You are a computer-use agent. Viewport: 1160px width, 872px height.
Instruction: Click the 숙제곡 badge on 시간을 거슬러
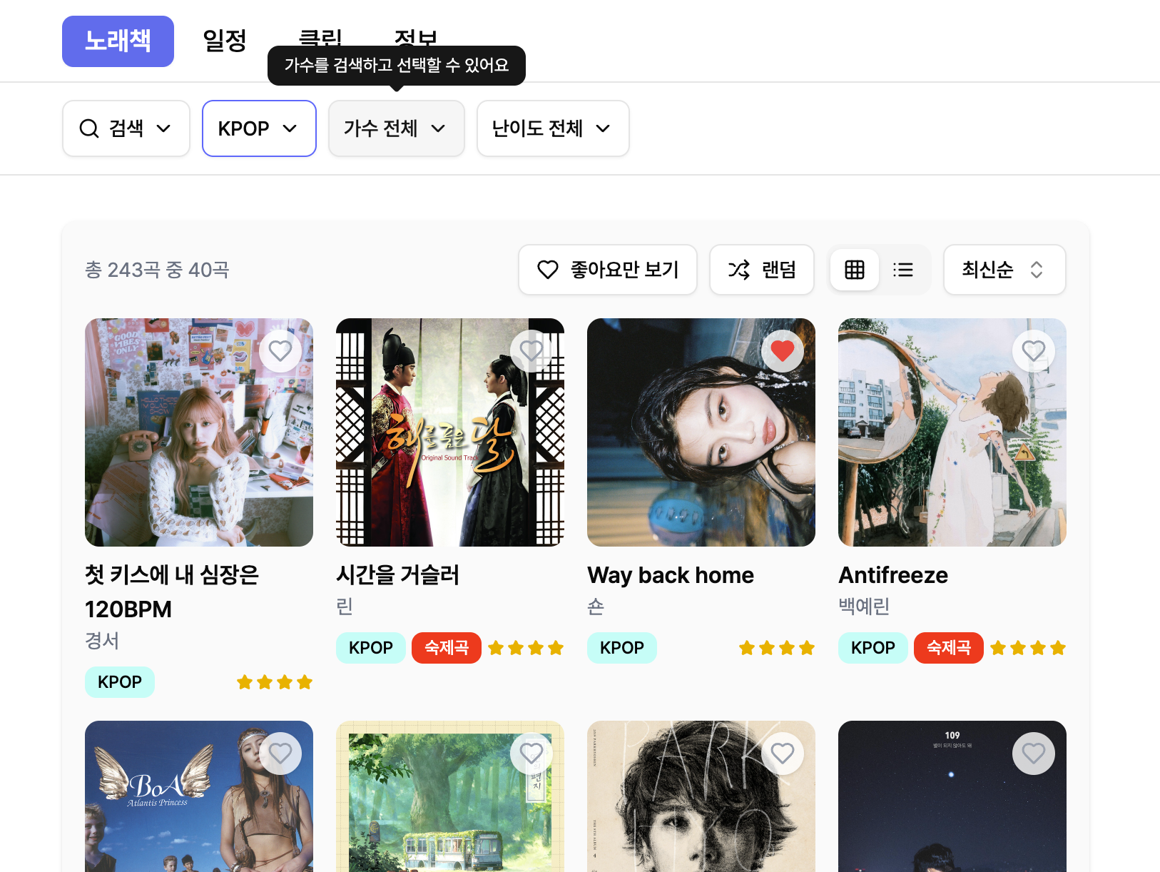pos(447,648)
